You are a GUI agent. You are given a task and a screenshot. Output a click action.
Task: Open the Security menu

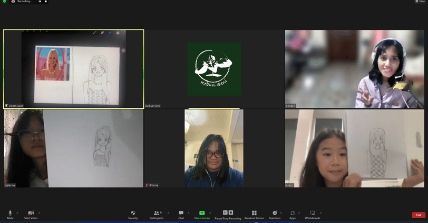pyautogui.click(x=133, y=215)
